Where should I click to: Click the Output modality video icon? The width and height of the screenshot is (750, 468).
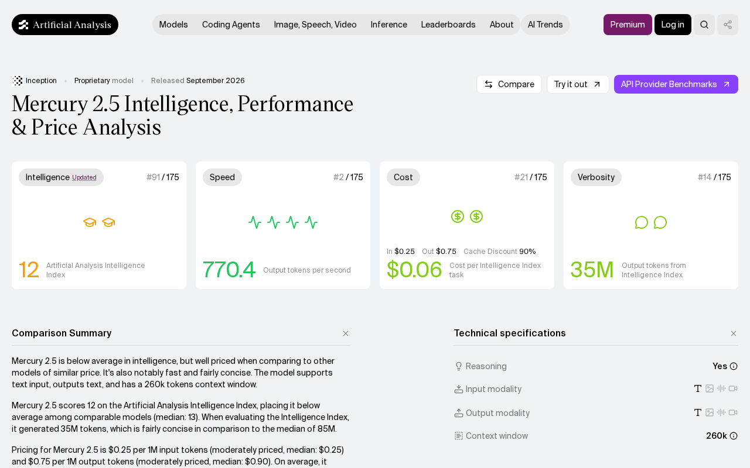tap(733, 412)
